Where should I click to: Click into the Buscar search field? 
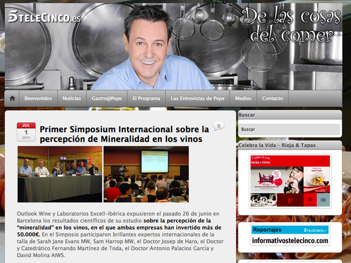coord(289,129)
